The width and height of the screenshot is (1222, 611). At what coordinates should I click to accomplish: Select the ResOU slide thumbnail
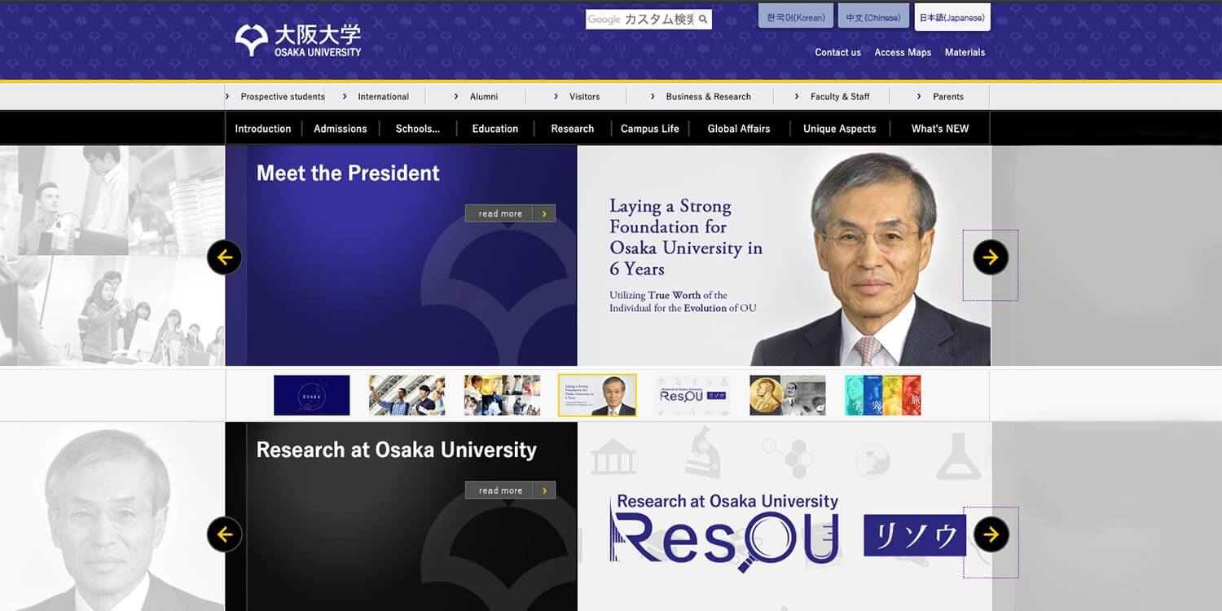click(x=692, y=395)
